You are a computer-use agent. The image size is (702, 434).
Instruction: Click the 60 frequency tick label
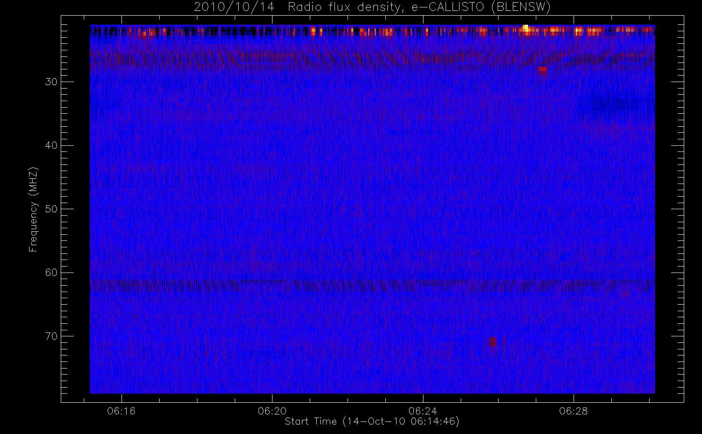(51, 273)
